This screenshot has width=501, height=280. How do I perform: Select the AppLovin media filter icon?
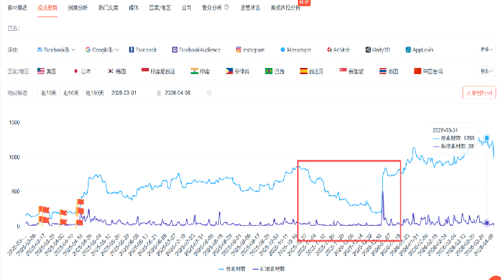click(408, 49)
